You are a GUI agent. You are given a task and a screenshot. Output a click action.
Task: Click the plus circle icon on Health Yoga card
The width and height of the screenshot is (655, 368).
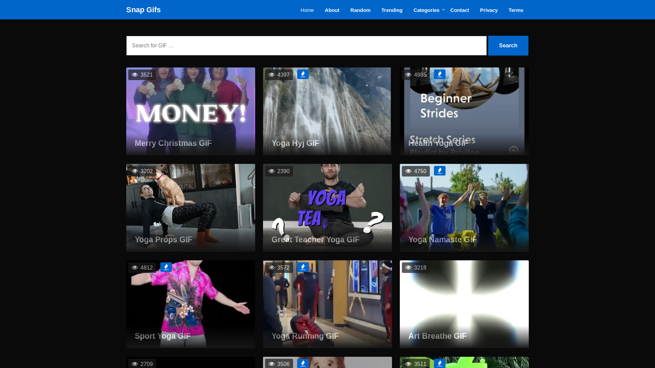pos(513,151)
